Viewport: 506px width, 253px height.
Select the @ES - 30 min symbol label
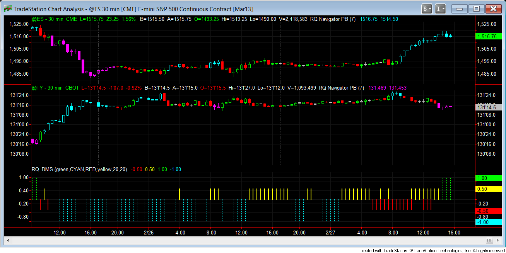[x=48, y=19]
